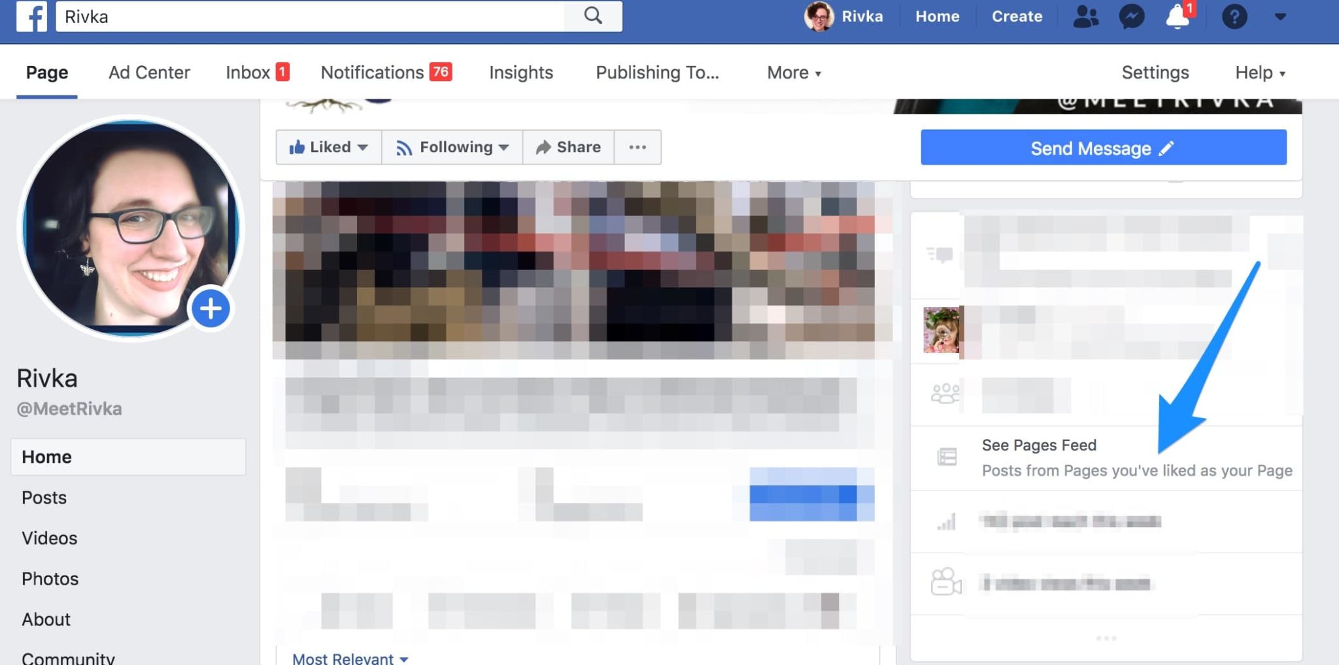Image resolution: width=1339 pixels, height=665 pixels.
Task: Open the notifications bell icon
Action: (x=1178, y=16)
